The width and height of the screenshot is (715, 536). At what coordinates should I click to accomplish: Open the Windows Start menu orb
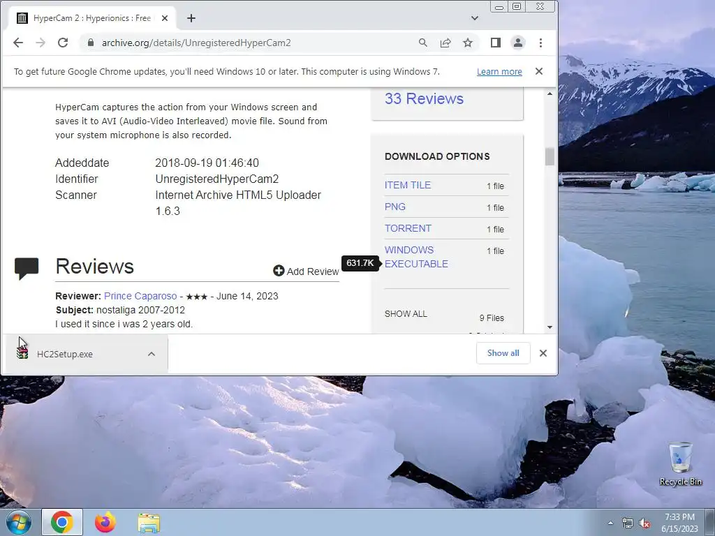click(19, 522)
